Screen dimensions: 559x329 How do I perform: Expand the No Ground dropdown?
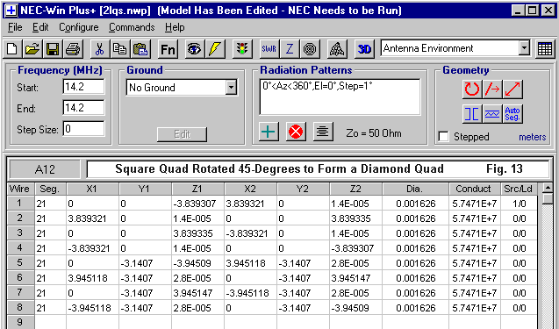[x=231, y=88]
